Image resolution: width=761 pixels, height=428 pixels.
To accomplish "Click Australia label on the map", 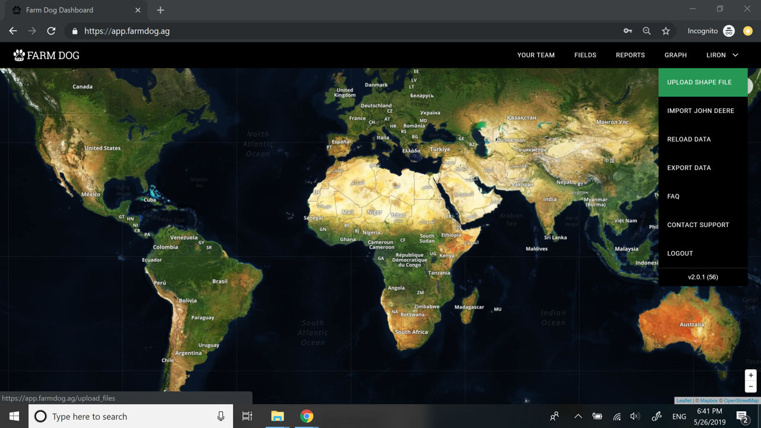I will click(692, 325).
